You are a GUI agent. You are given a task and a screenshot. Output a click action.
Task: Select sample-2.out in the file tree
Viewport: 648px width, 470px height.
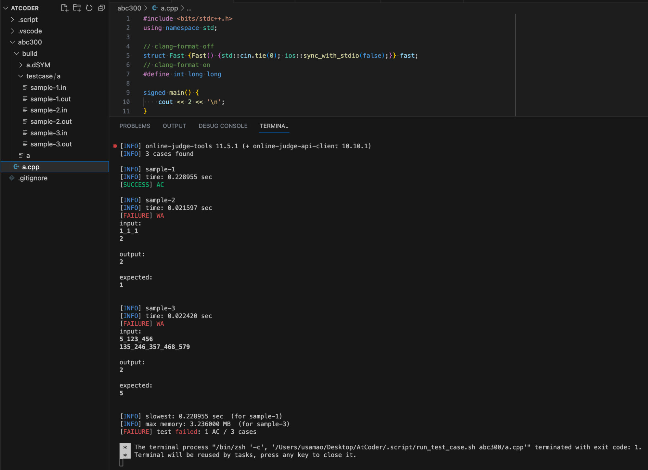(x=51, y=121)
